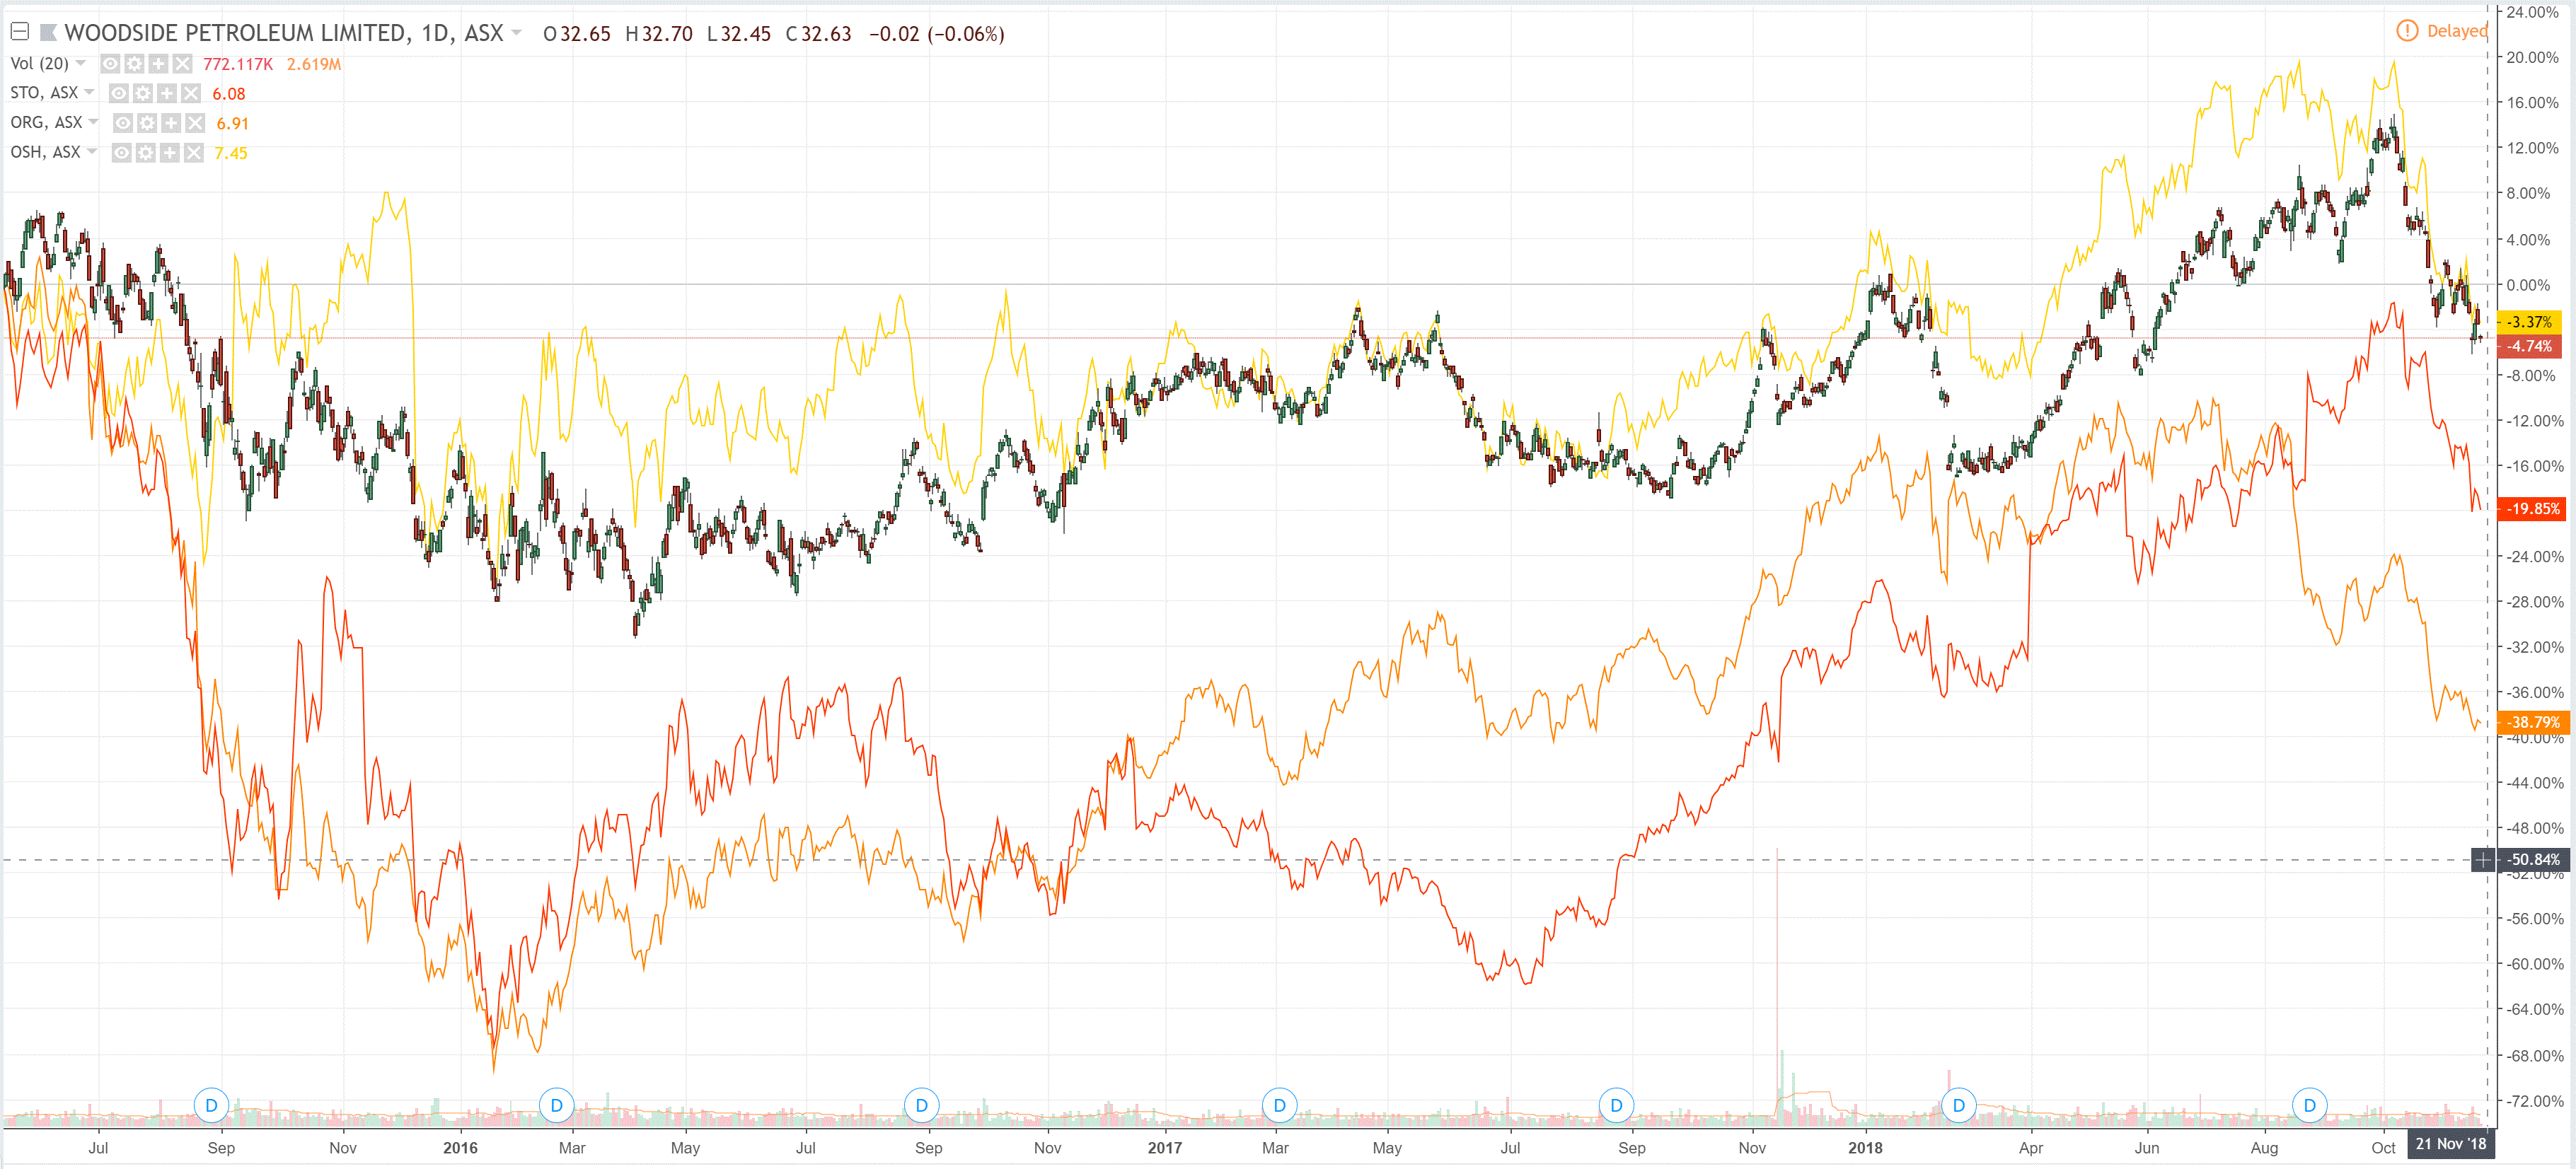Hide the STO, ASX line via eye icon

click(119, 93)
